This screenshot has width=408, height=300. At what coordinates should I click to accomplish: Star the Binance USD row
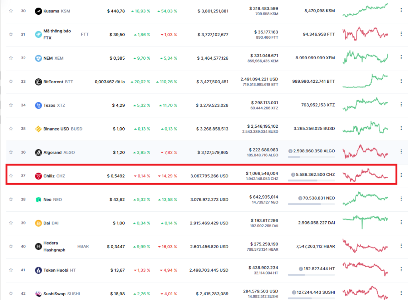11,129
